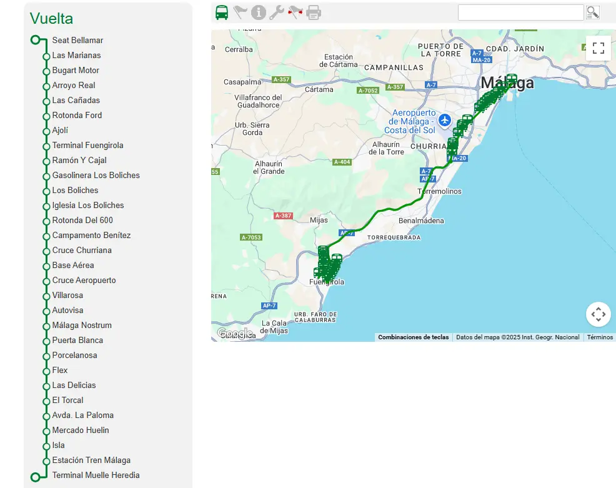
Task: Open the information icon in the toolbar
Action: [x=258, y=12]
